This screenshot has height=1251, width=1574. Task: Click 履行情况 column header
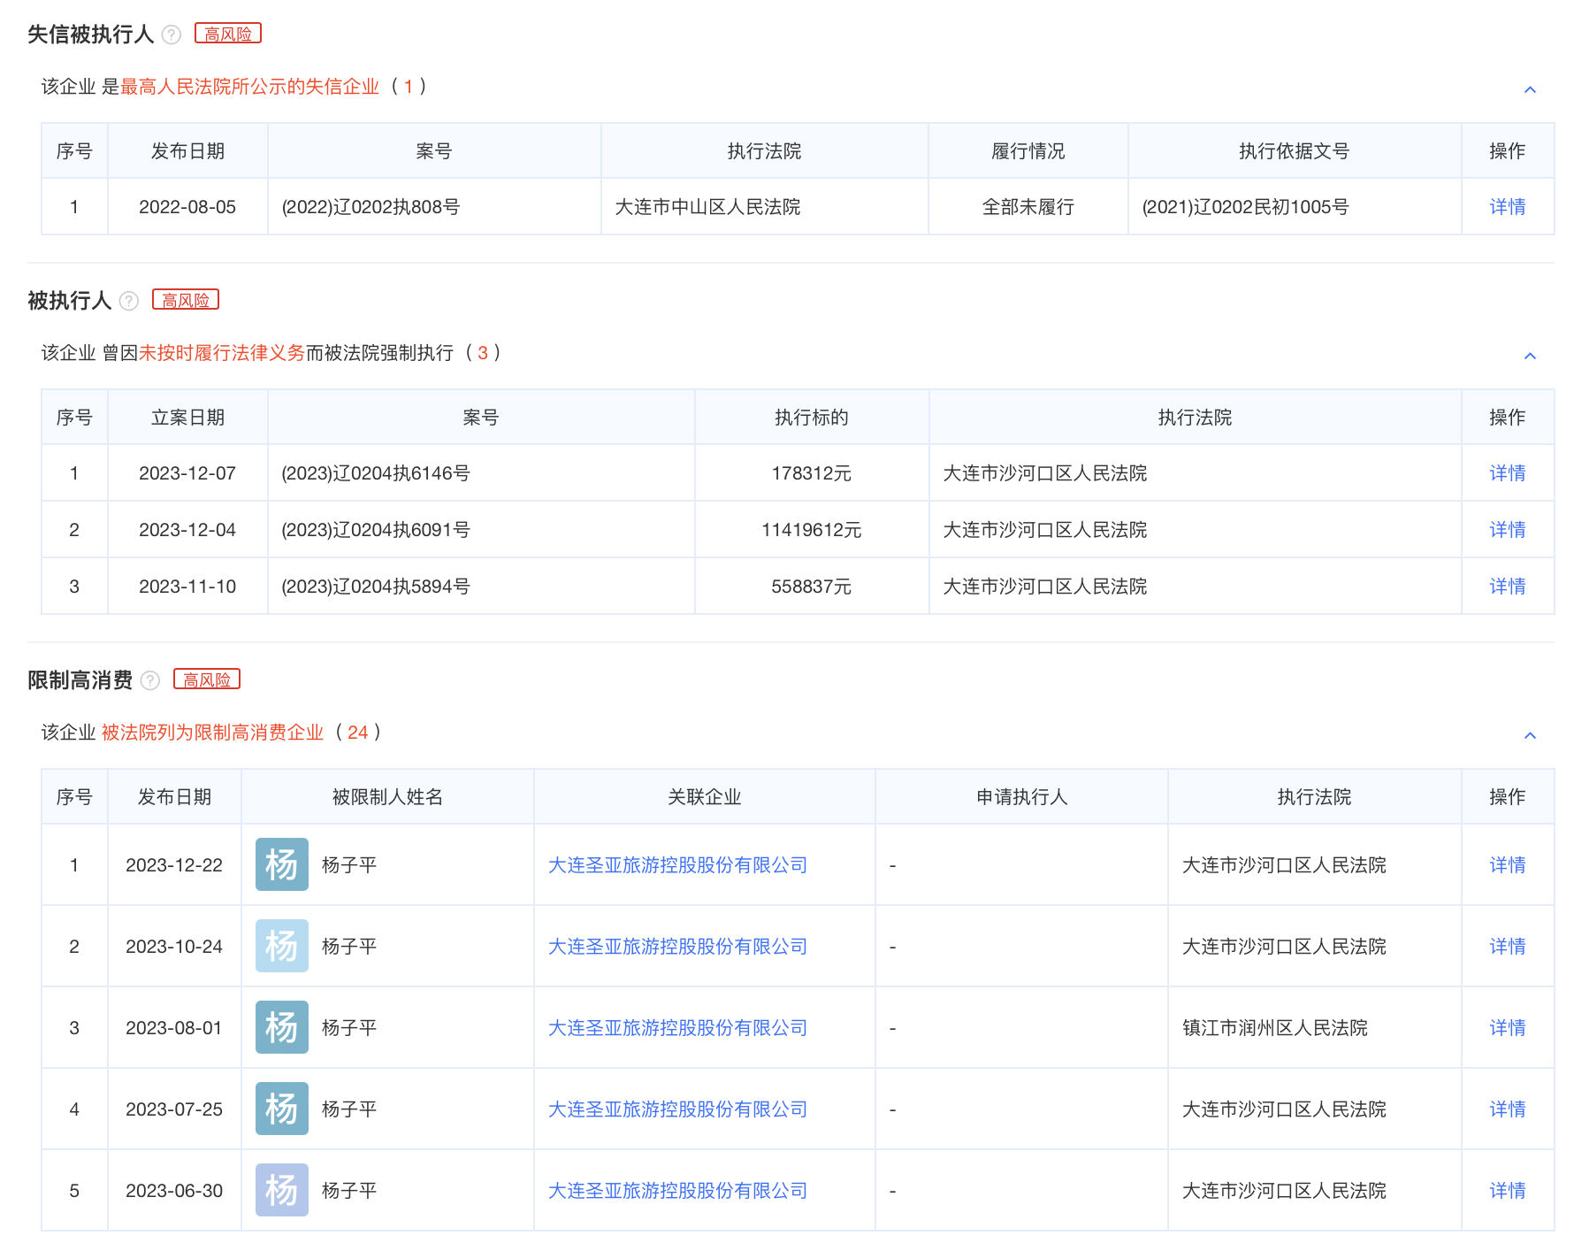pos(1028,151)
